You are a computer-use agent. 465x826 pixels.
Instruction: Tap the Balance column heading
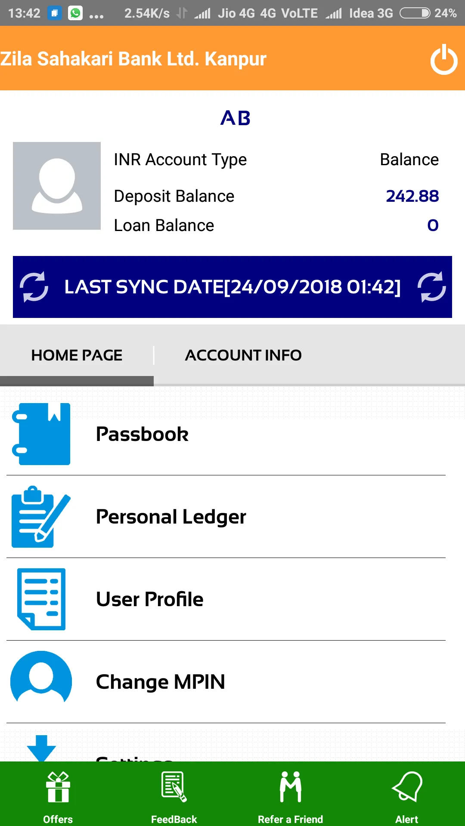(x=409, y=160)
